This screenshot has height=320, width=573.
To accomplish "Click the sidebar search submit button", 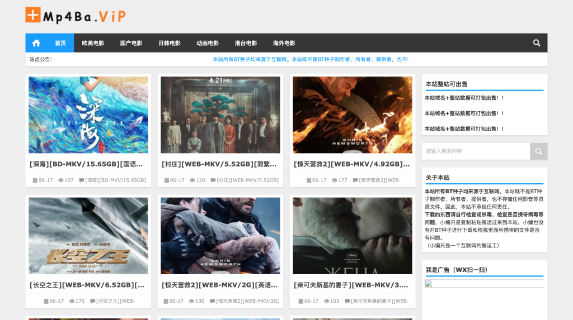I will [x=538, y=151].
